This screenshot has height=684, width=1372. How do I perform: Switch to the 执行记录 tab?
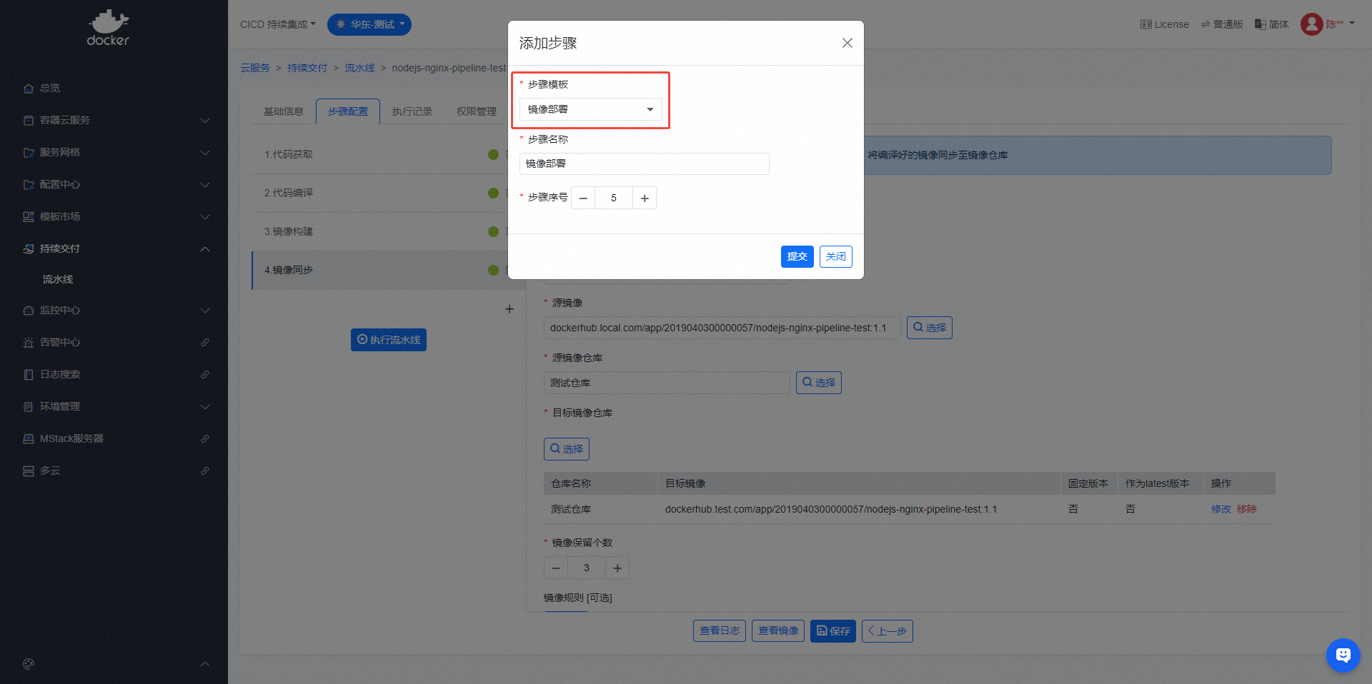click(x=412, y=111)
